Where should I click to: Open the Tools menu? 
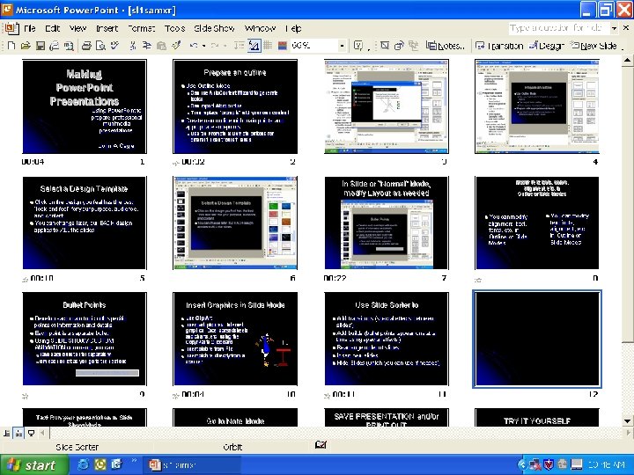tap(174, 28)
